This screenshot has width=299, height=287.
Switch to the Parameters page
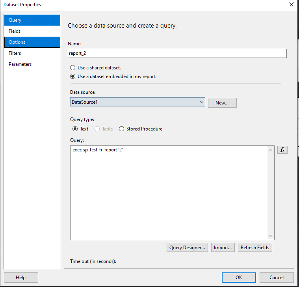click(32, 64)
